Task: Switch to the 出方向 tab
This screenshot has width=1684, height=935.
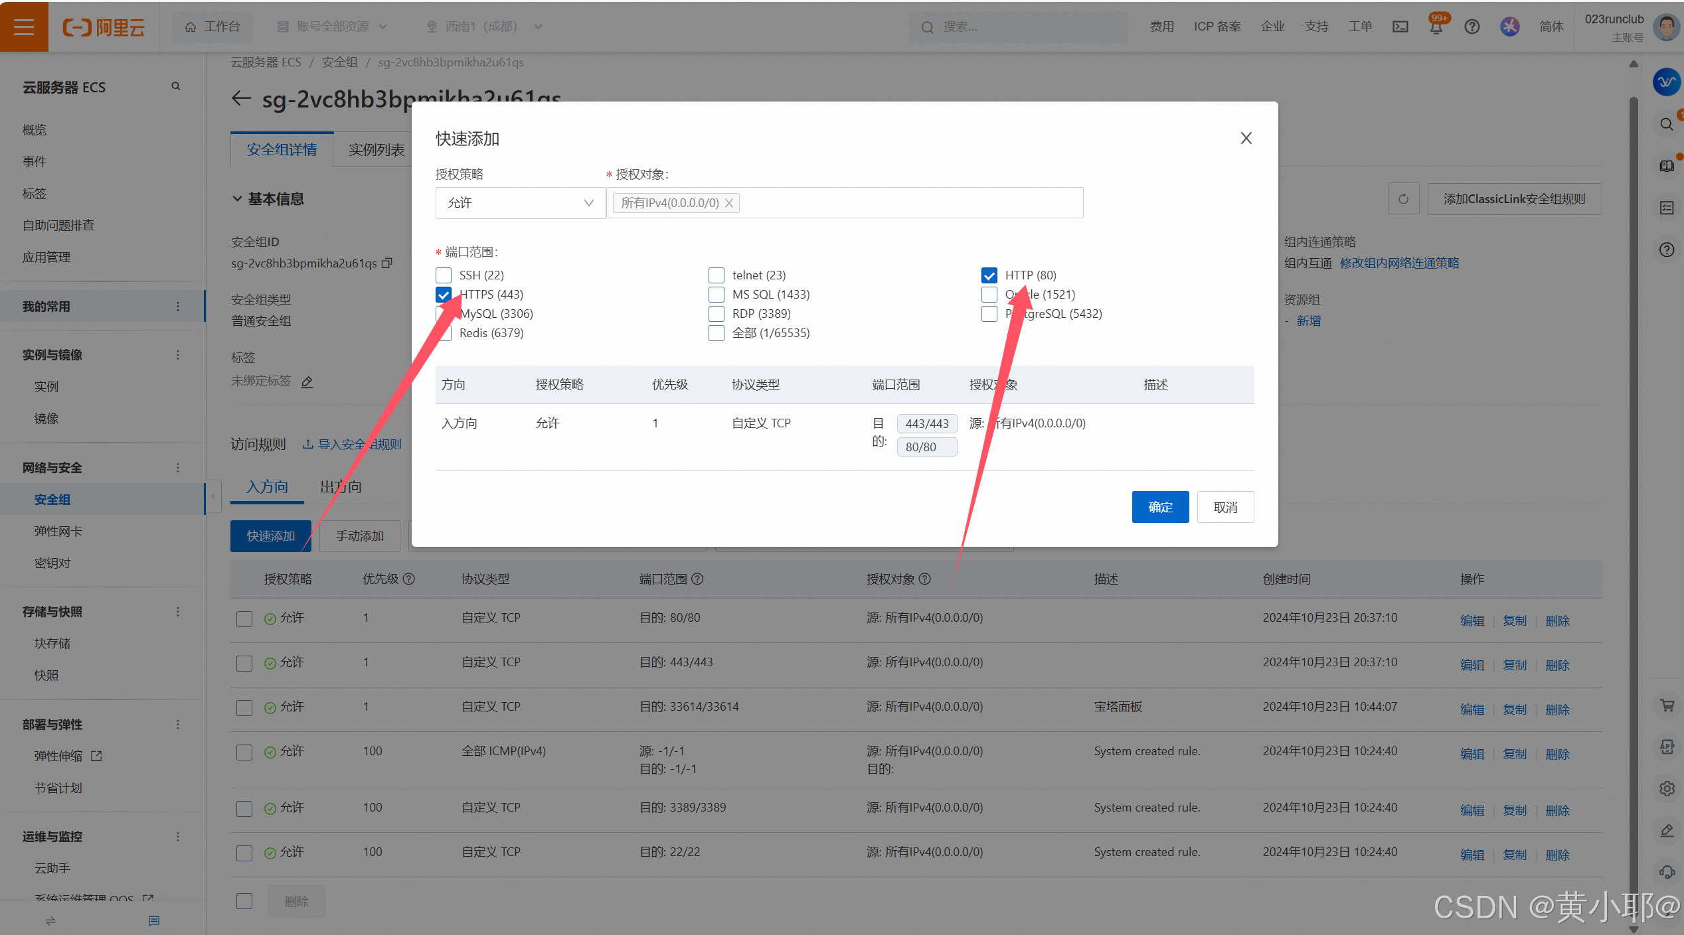Action: 341,487
